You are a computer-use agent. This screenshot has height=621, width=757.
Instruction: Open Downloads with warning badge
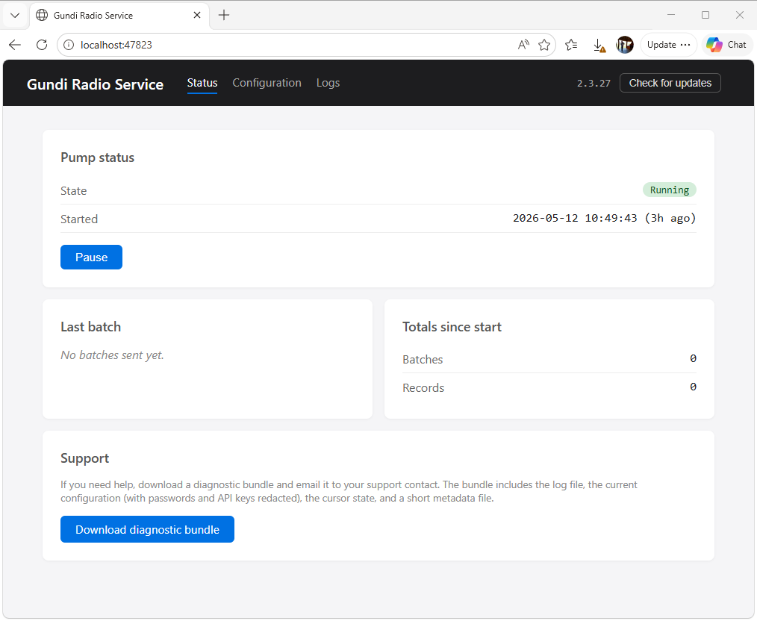(599, 46)
